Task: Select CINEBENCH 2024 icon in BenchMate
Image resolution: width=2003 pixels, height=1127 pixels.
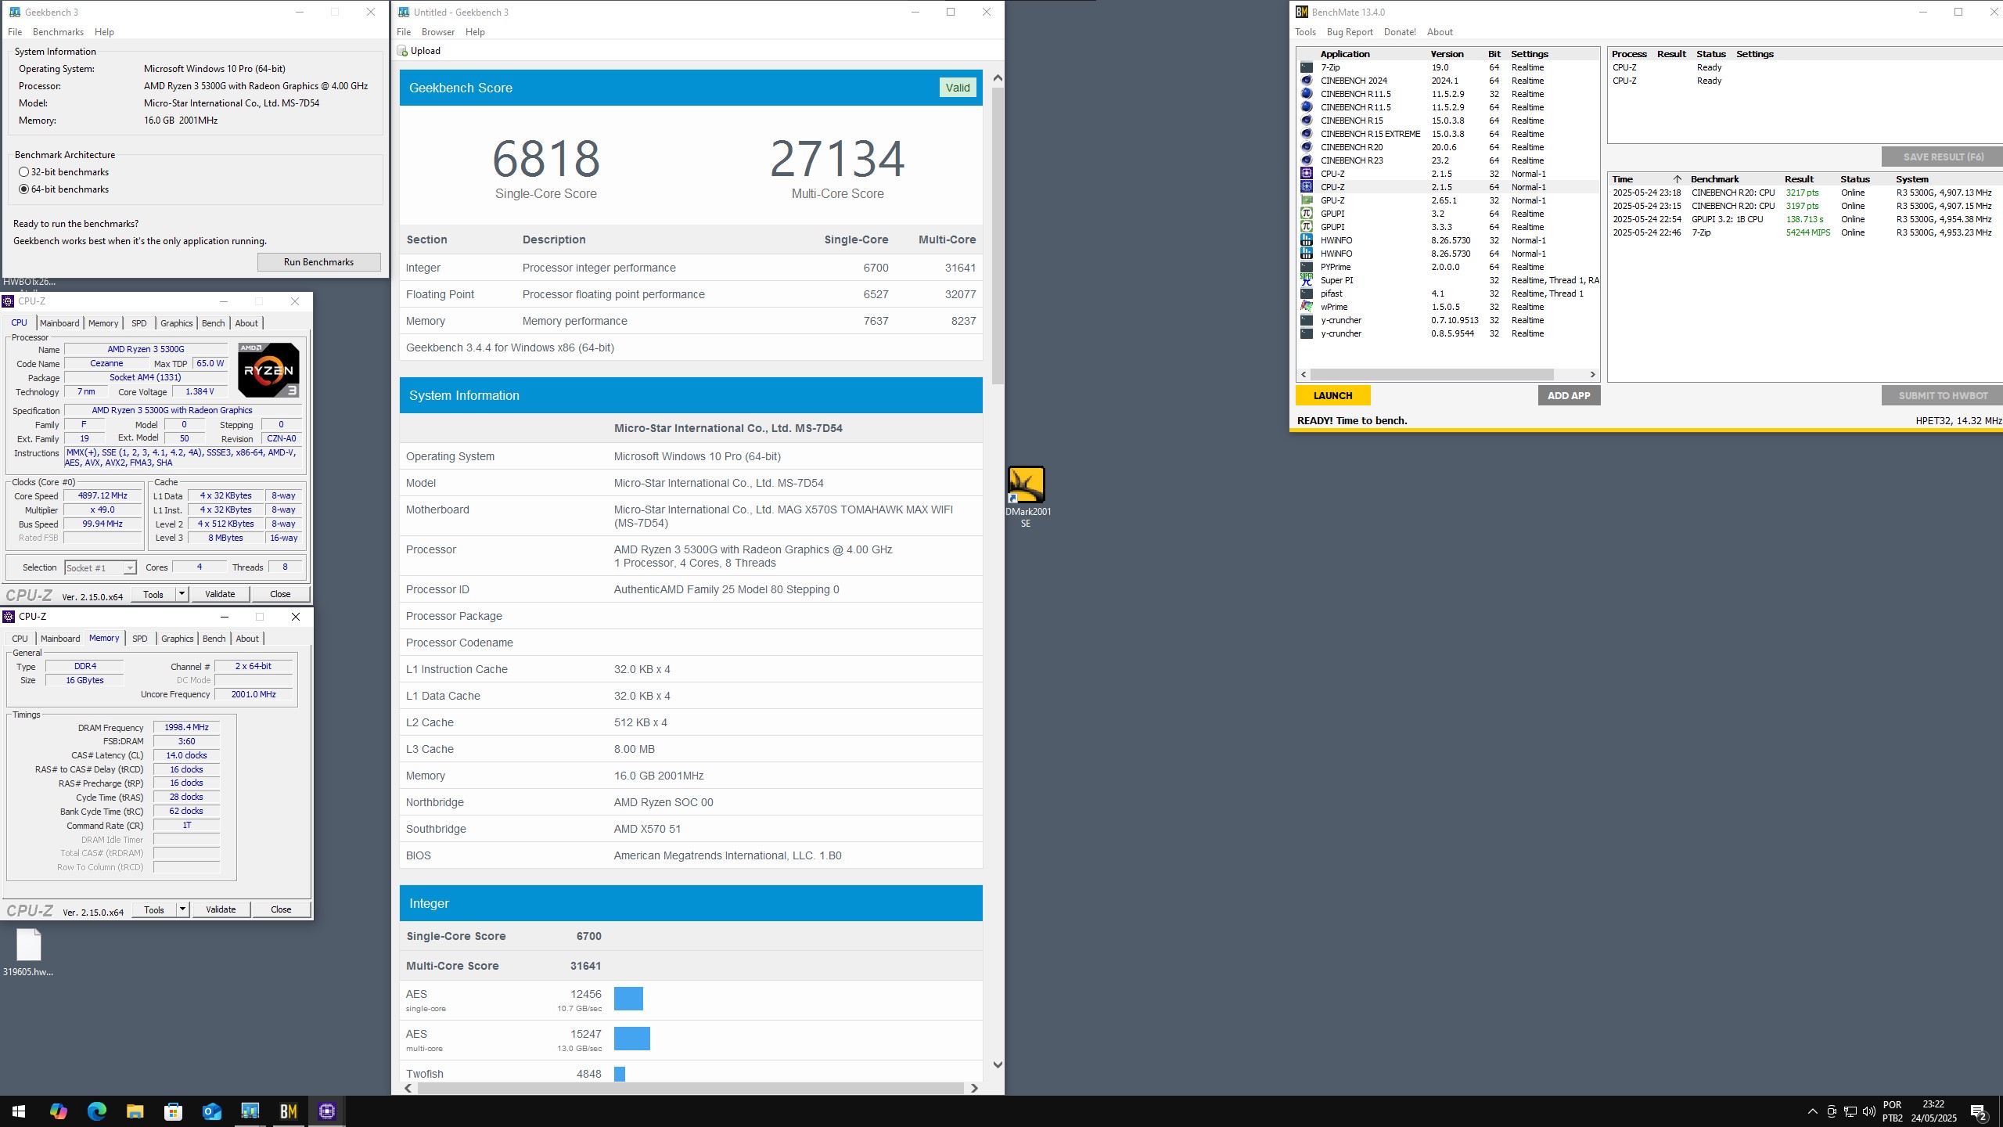Action: click(x=1306, y=81)
